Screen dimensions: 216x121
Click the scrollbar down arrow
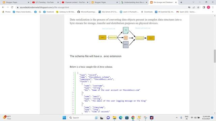[x=215, y=113]
